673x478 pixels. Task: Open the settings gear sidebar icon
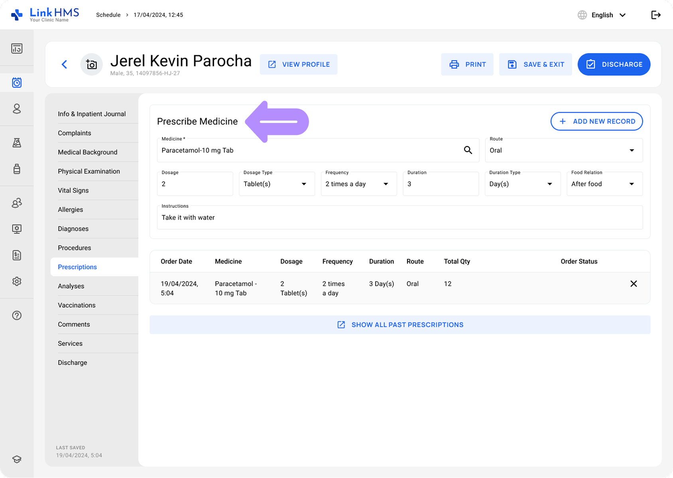click(17, 281)
